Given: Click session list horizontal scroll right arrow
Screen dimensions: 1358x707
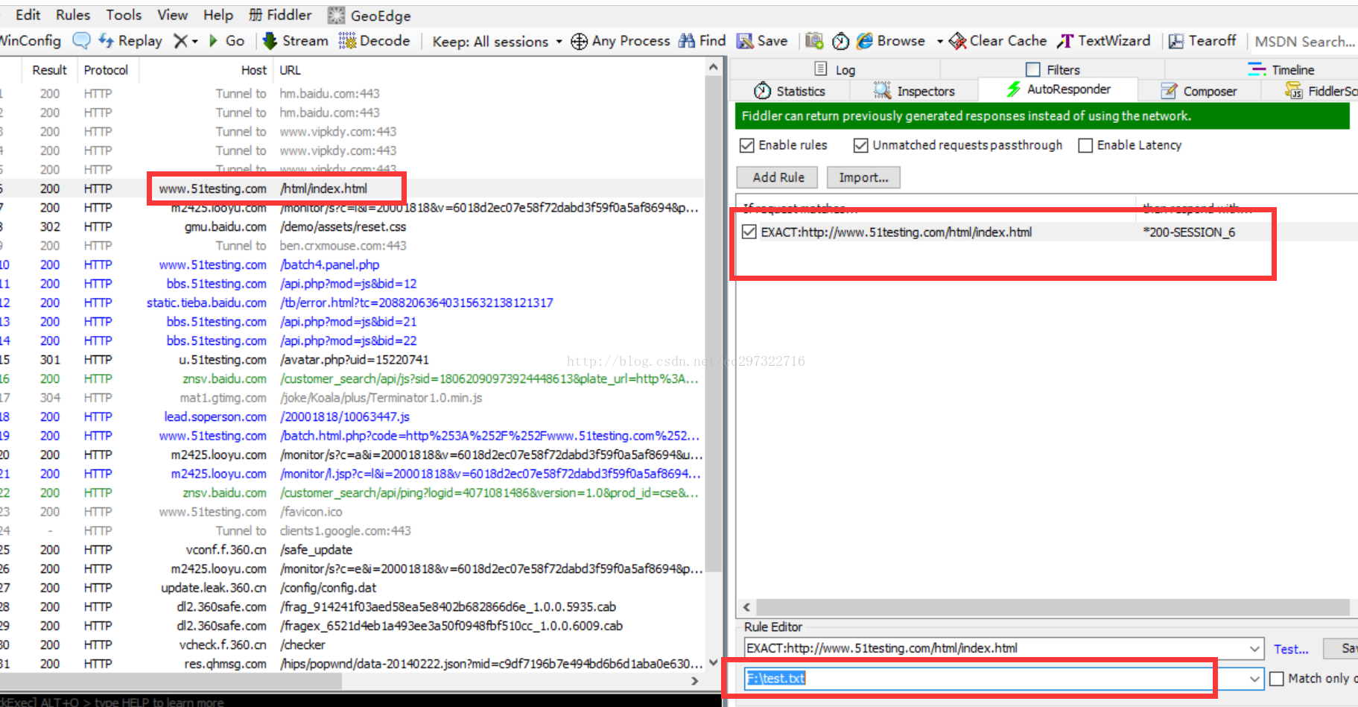Looking at the screenshot, I should [695, 680].
